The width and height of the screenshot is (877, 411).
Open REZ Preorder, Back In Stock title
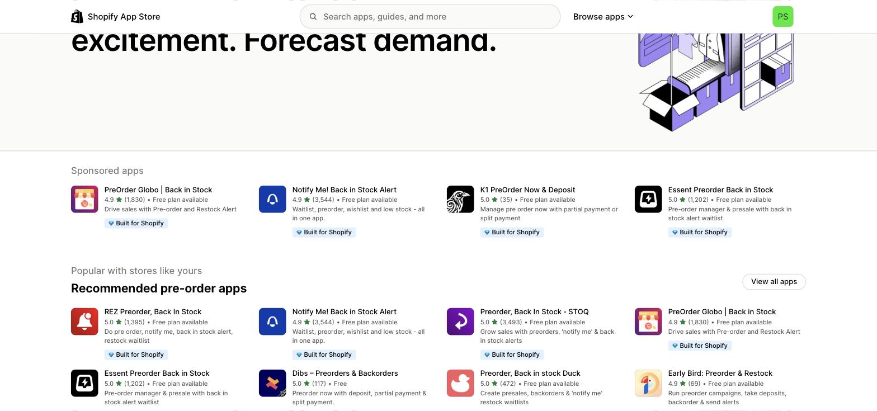(x=153, y=312)
